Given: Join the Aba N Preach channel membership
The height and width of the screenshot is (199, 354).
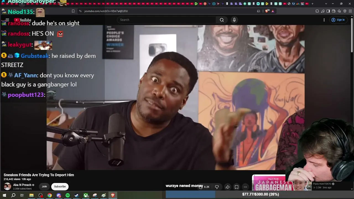Looking at the screenshot, I should pos(44,187).
